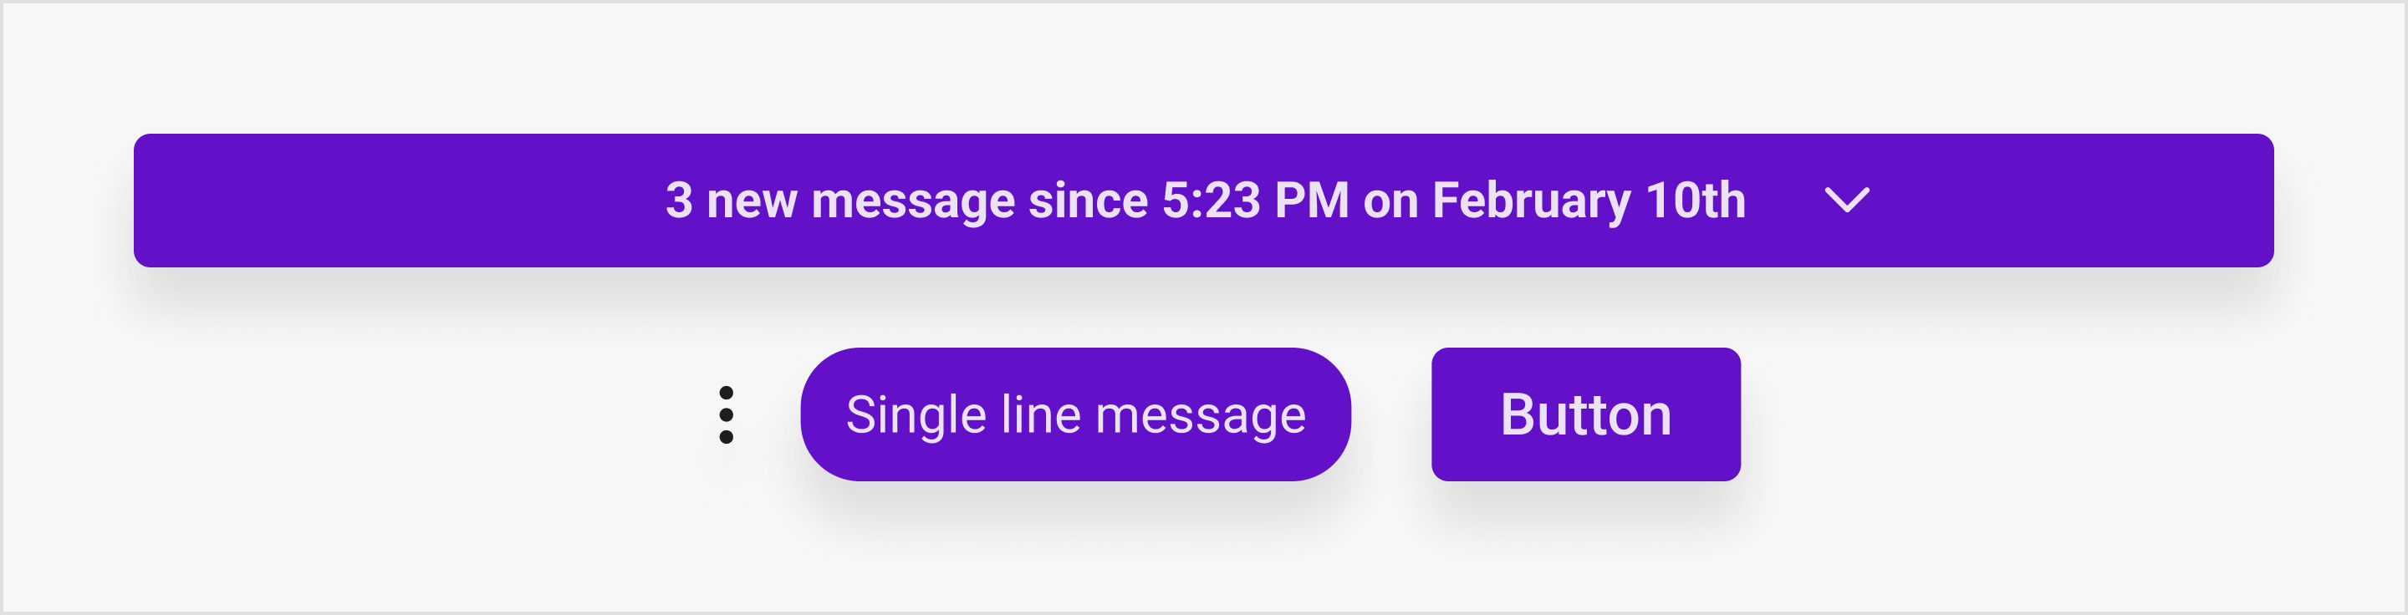Click the three dots beside Single line message
Viewport: 2408px width, 615px height.
point(727,415)
